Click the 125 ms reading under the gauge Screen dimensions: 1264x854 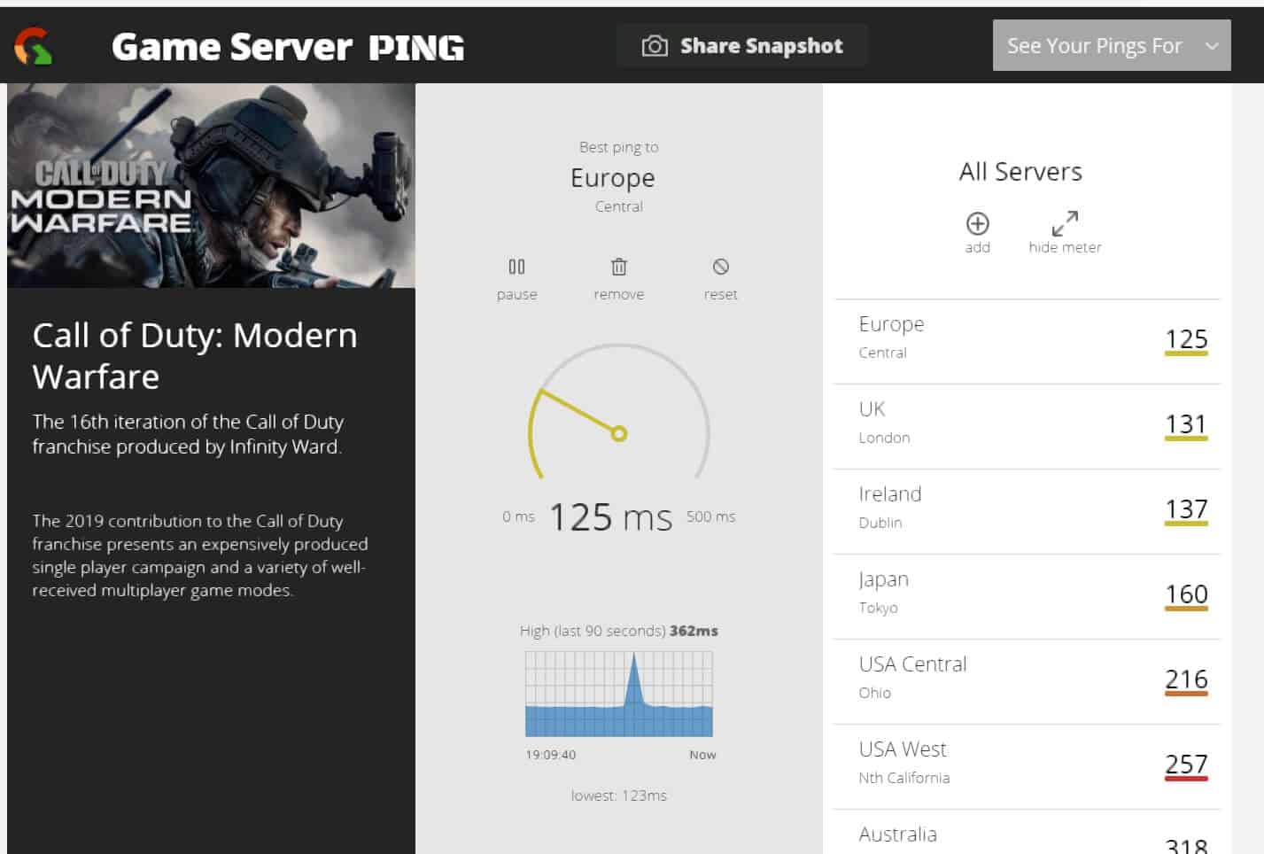click(x=610, y=516)
